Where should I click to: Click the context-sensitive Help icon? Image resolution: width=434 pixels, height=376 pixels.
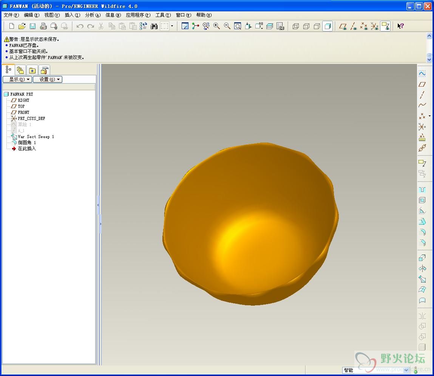(400, 26)
